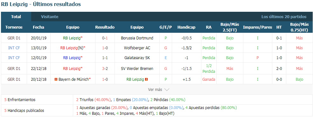Switch to the Visitante tab

[x=50, y=17]
